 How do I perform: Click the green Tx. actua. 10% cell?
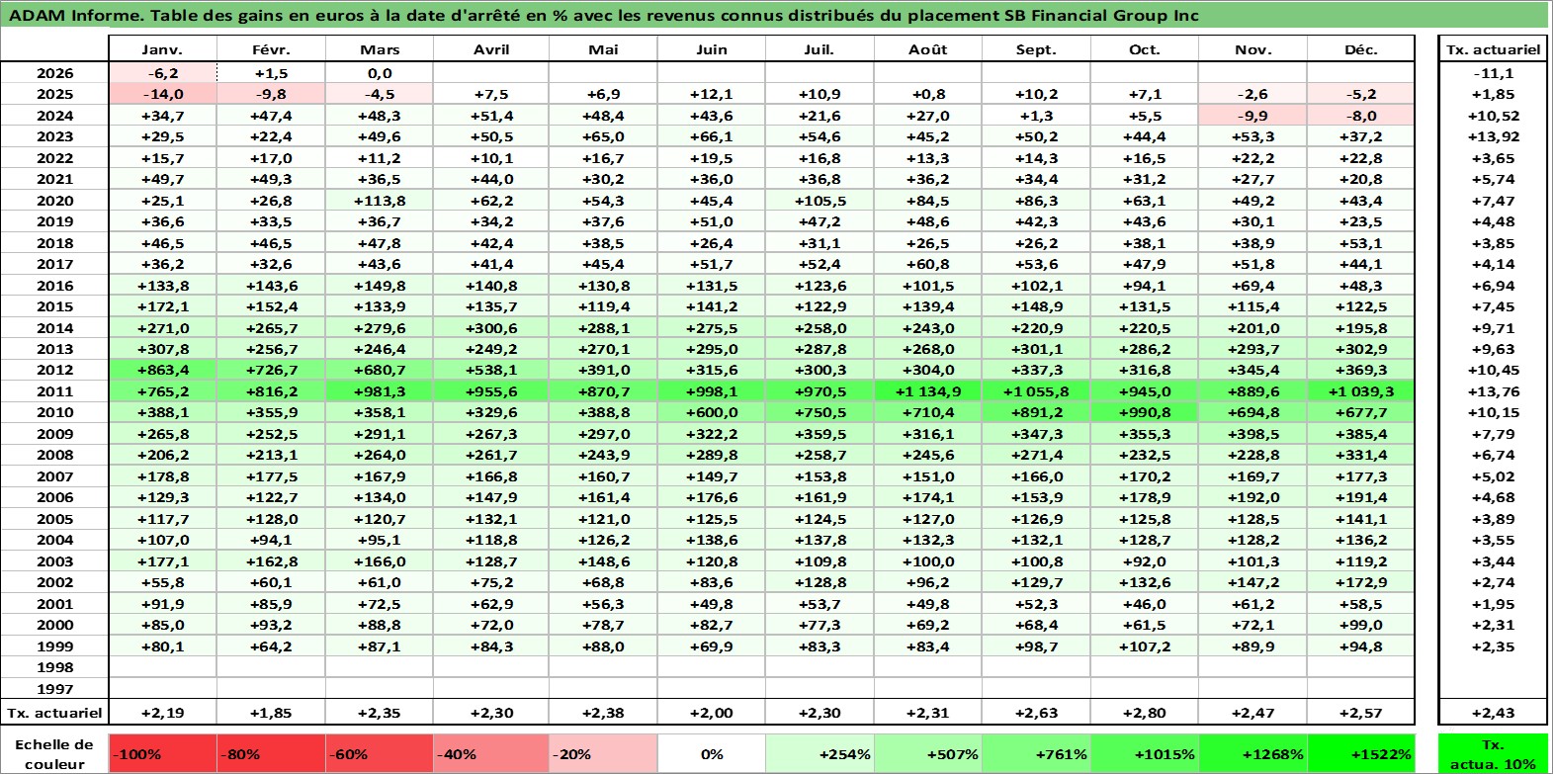(x=1493, y=754)
